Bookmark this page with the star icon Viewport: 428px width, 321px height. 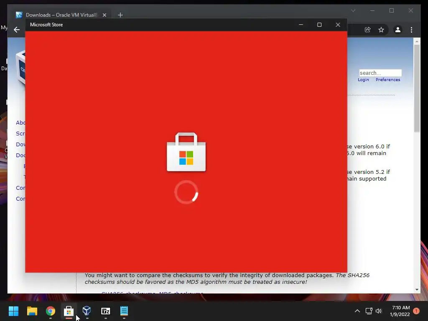tap(381, 30)
